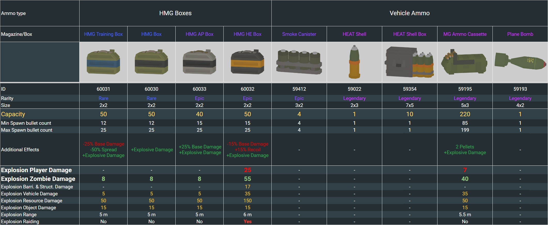Click the orange-striped HMG HE Box image
The image size is (548, 225).
tap(247, 62)
